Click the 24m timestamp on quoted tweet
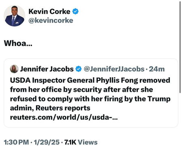The image size is (182, 150). point(157,69)
